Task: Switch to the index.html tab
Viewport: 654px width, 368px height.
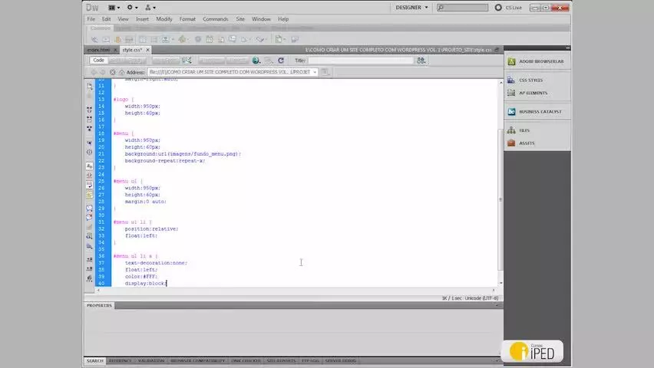Action: pyautogui.click(x=99, y=50)
